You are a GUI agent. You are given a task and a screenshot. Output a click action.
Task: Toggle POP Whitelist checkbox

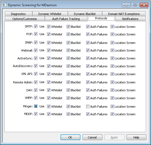pyautogui.click(x=49, y=34)
